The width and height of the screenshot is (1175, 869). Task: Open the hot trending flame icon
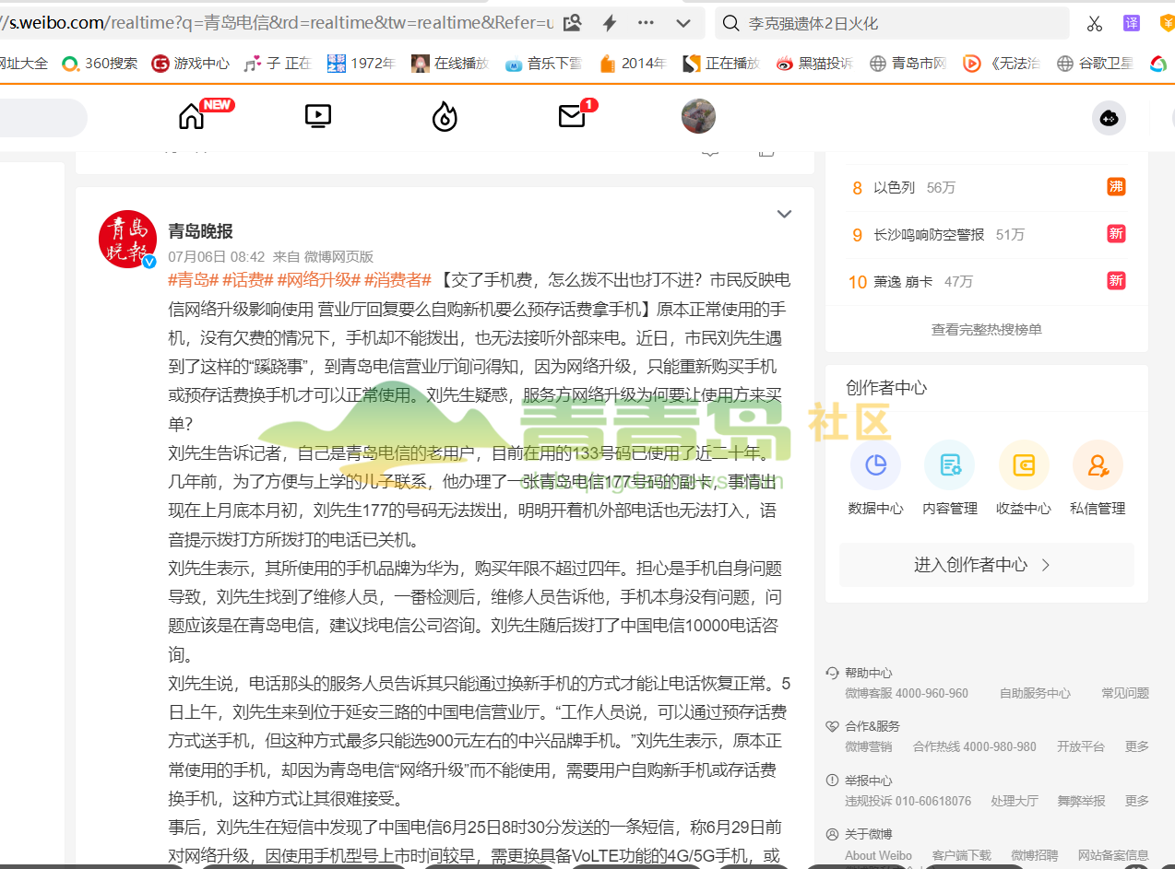[445, 116]
